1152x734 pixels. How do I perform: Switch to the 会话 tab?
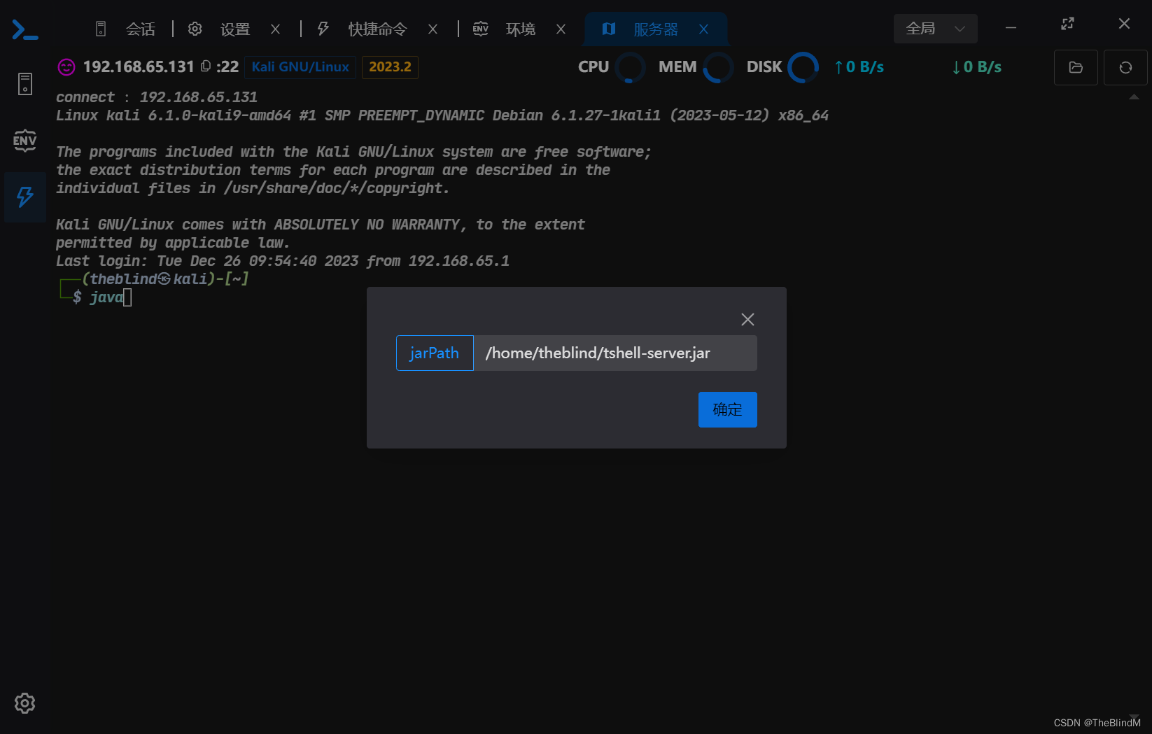(x=140, y=29)
